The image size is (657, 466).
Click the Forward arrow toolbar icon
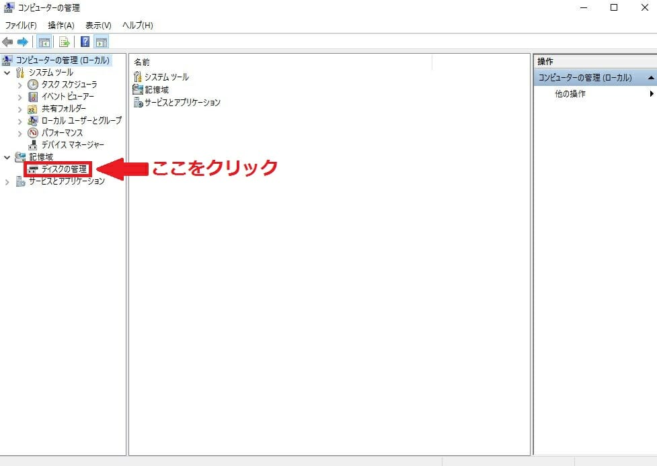(22, 42)
